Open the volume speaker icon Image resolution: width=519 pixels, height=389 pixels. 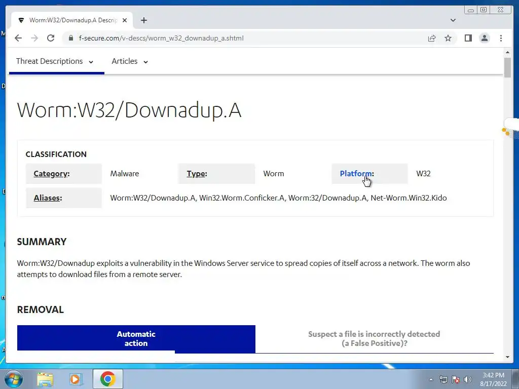[x=468, y=379]
